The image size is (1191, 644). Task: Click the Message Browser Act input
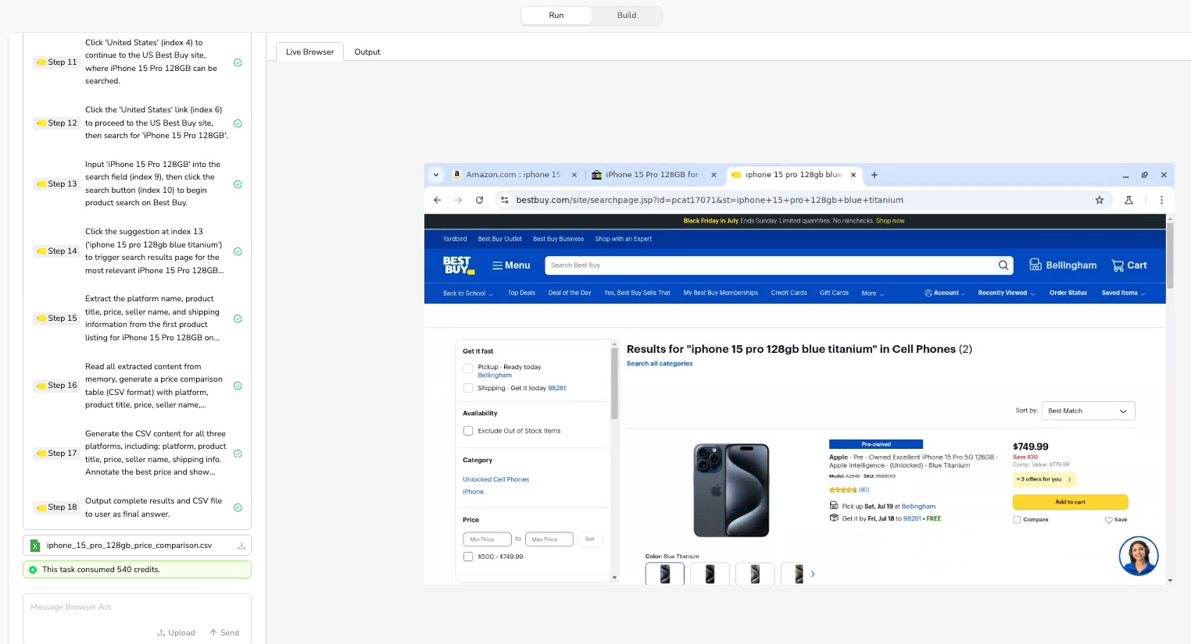tap(137, 607)
